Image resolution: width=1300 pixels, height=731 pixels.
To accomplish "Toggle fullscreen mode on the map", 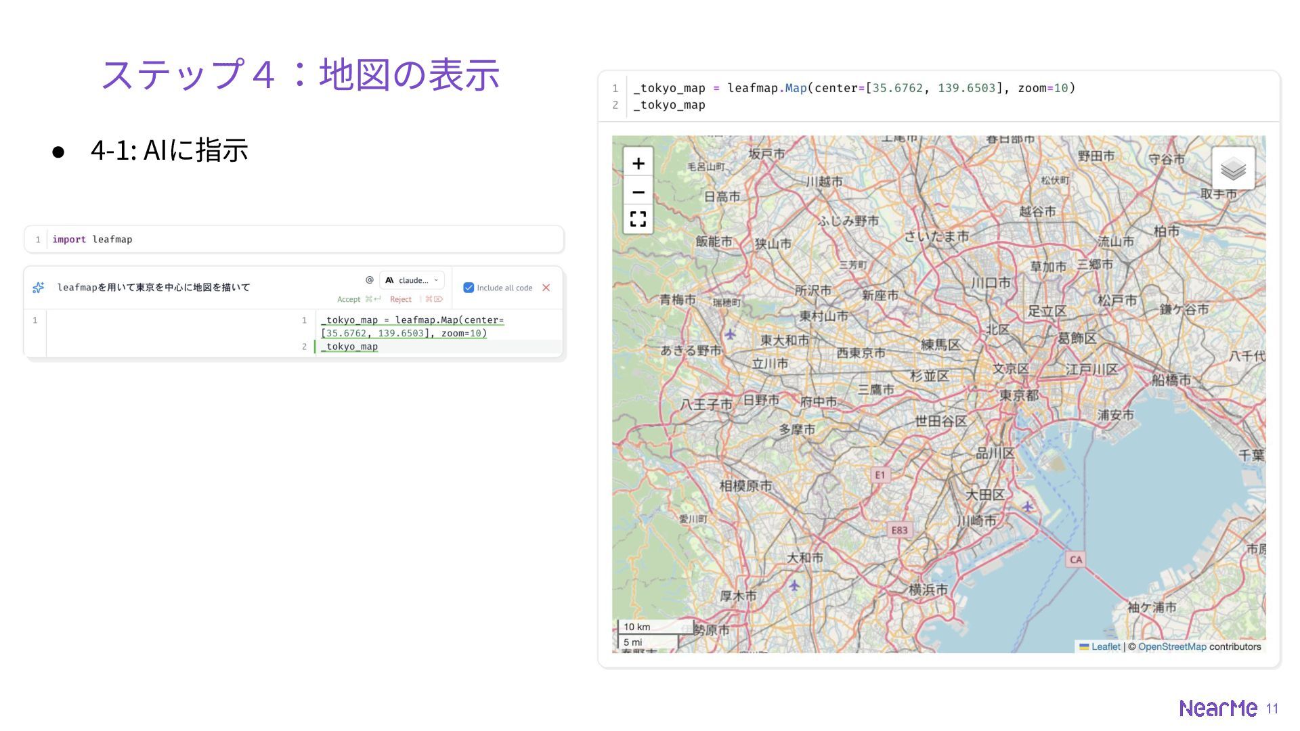I will click(x=638, y=219).
